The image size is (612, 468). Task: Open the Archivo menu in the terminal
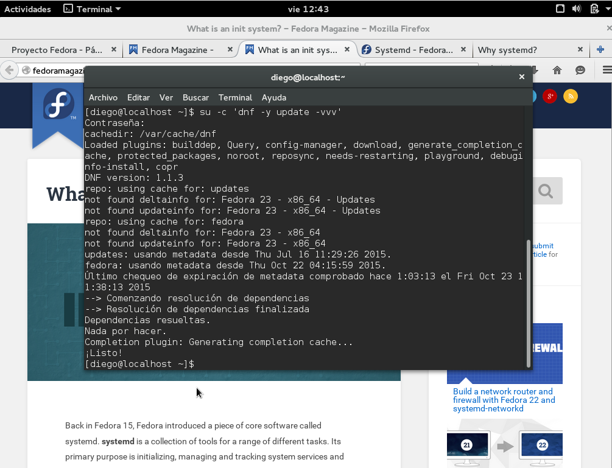(103, 97)
